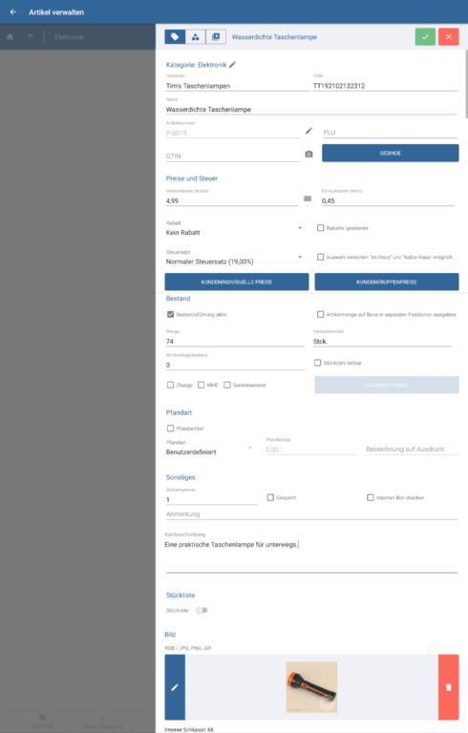Discard changes with red X button
The width and height of the screenshot is (468, 733).
448,36
